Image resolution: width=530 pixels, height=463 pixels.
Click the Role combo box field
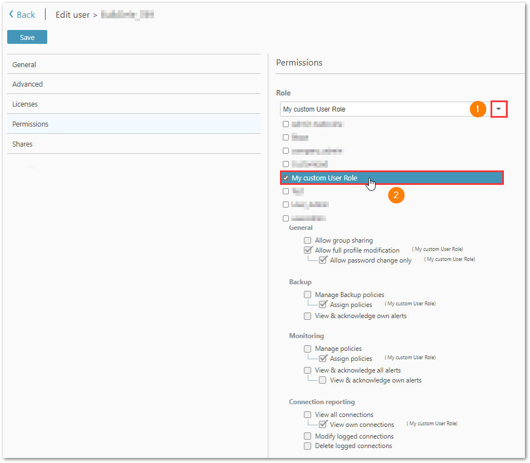pos(386,109)
